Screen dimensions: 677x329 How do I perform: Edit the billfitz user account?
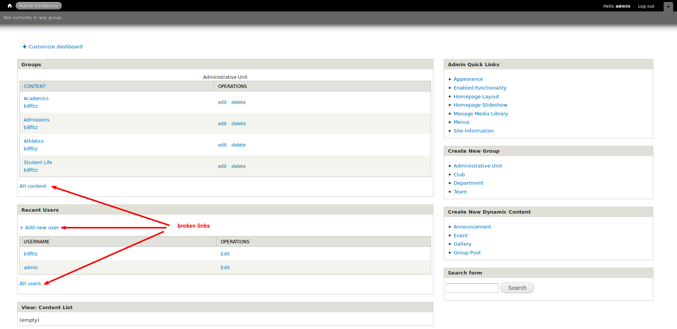coord(225,254)
